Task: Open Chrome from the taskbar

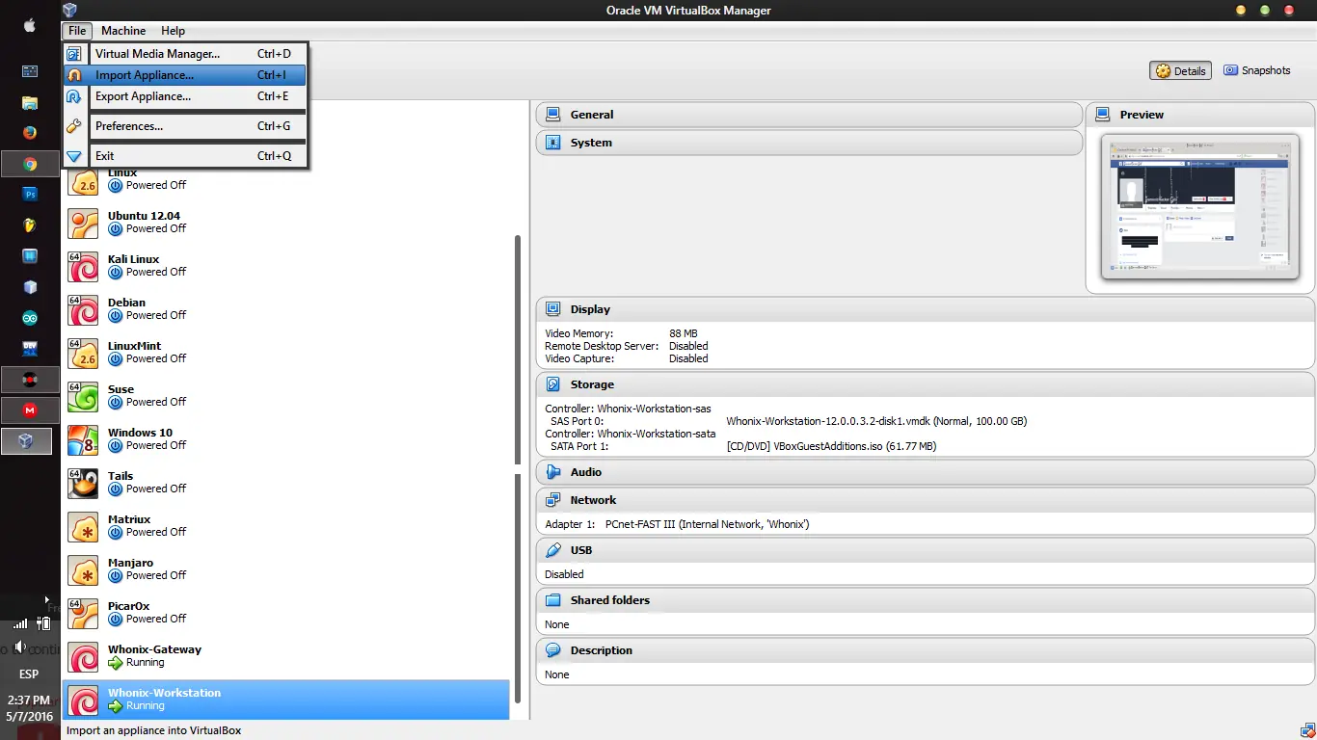Action: click(30, 164)
